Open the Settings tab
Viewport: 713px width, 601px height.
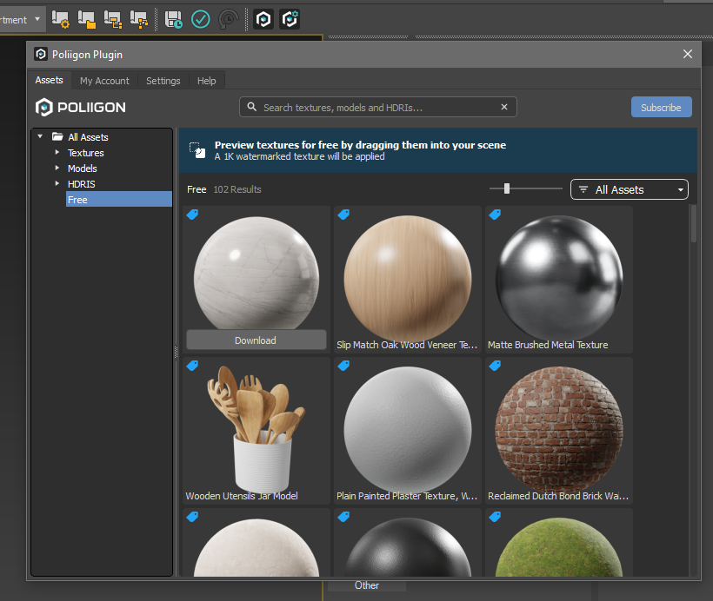pos(163,81)
